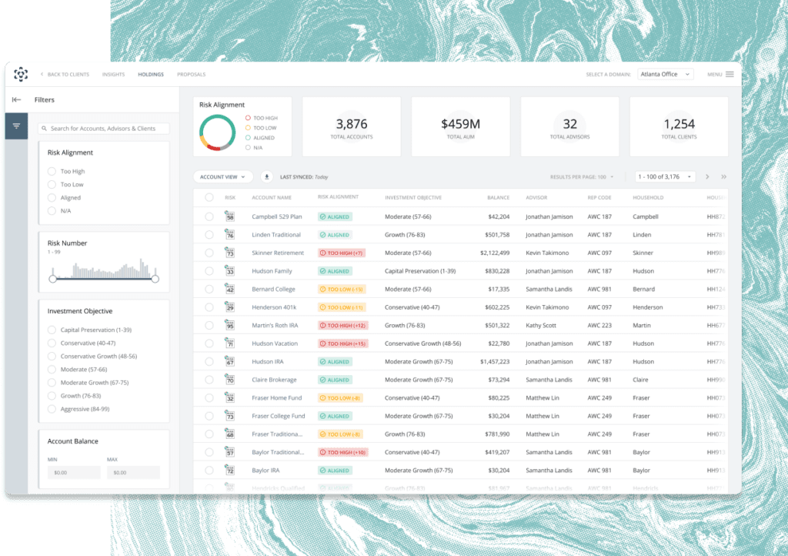The image size is (788, 556).
Task: Click the risk score icon for Campbell 529 Plan
Action: (229, 217)
